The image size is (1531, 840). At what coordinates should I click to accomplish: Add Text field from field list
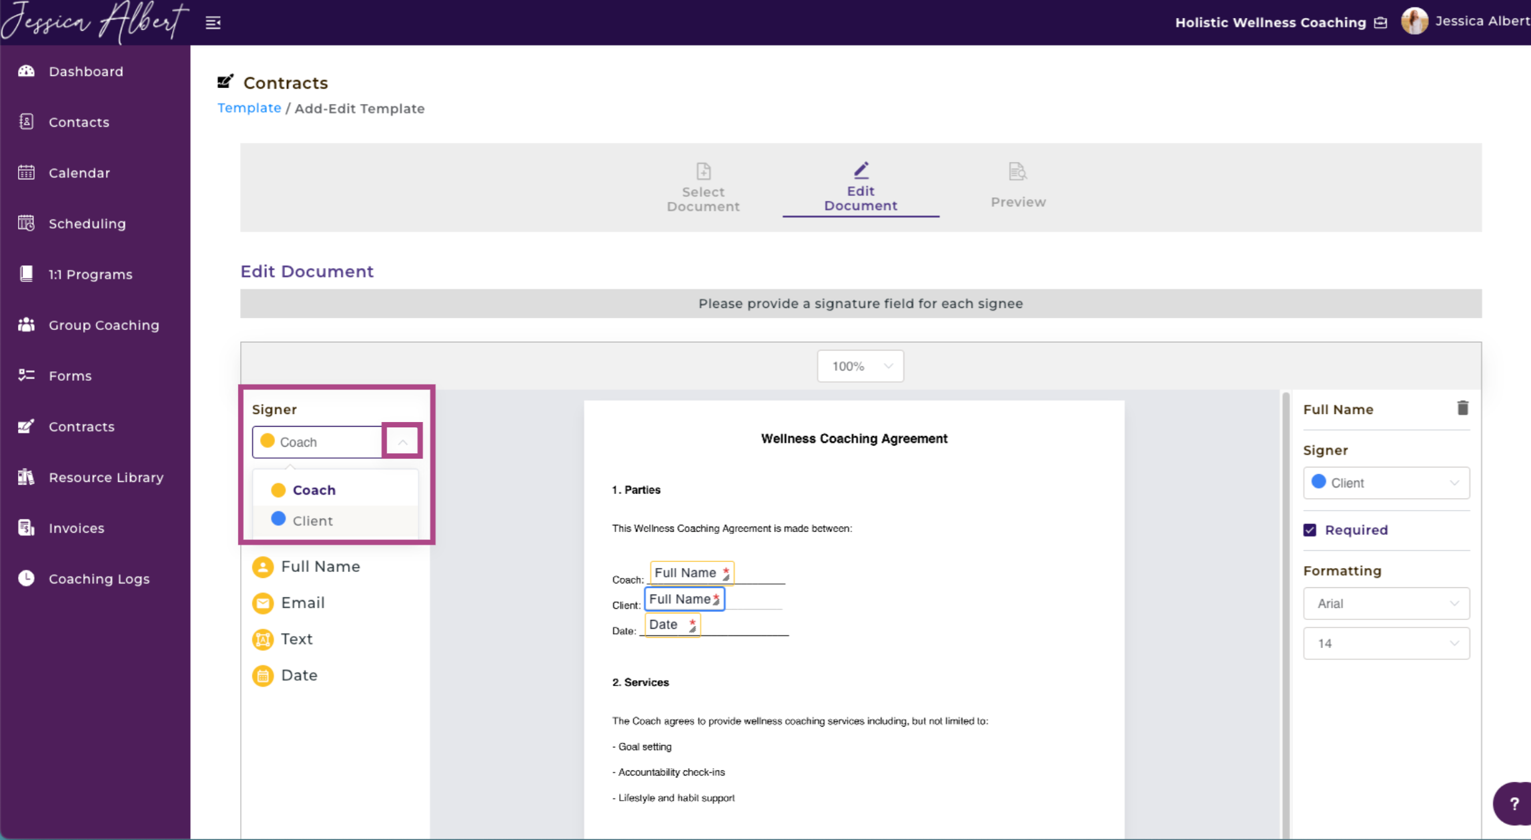coord(283,639)
